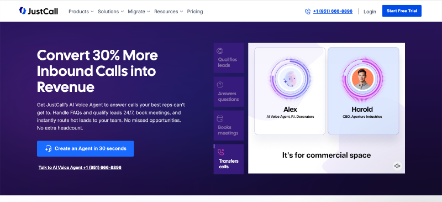Screen dimensions: 442x202
Task: Select the Qualifies leads tab
Action: tap(229, 58)
